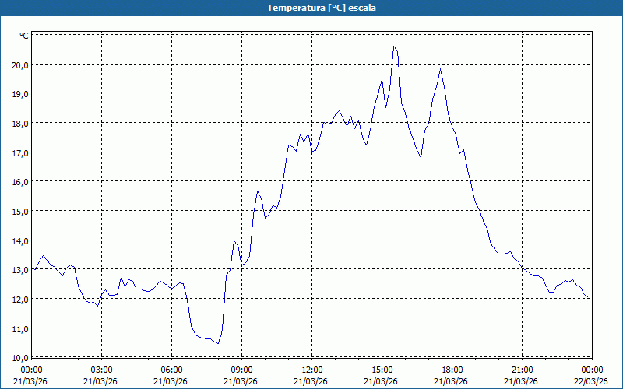The width and height of the screenshot is (623, 389).
Task: Click the 15,0 value on the temperature axis
Action: (x=19, y=211)
